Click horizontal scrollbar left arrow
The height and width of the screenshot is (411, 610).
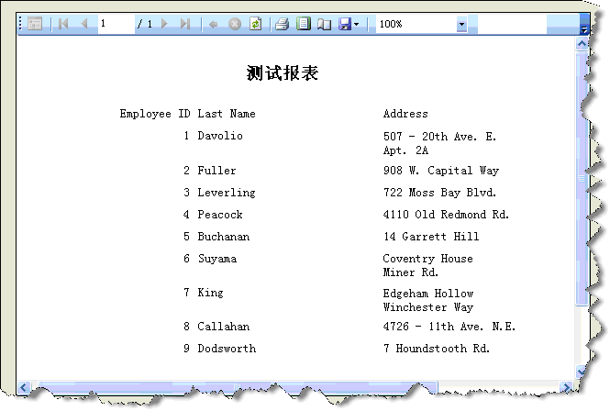23,387
